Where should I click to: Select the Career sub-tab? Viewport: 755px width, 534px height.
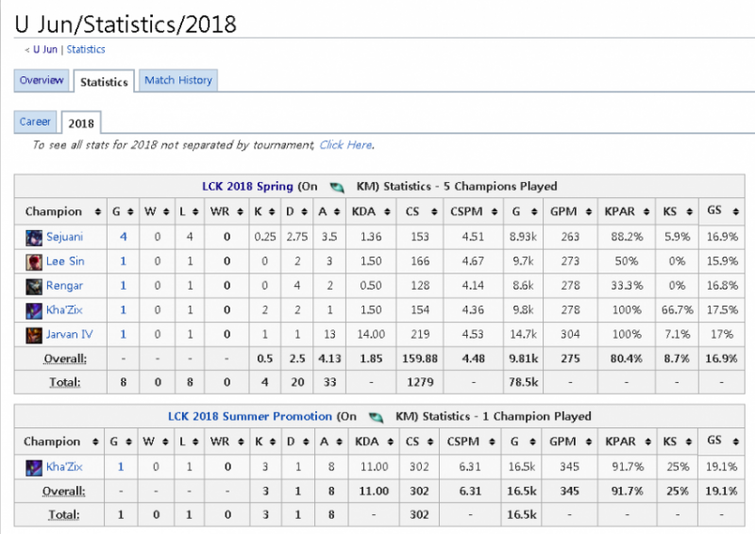tap(36, 122)
